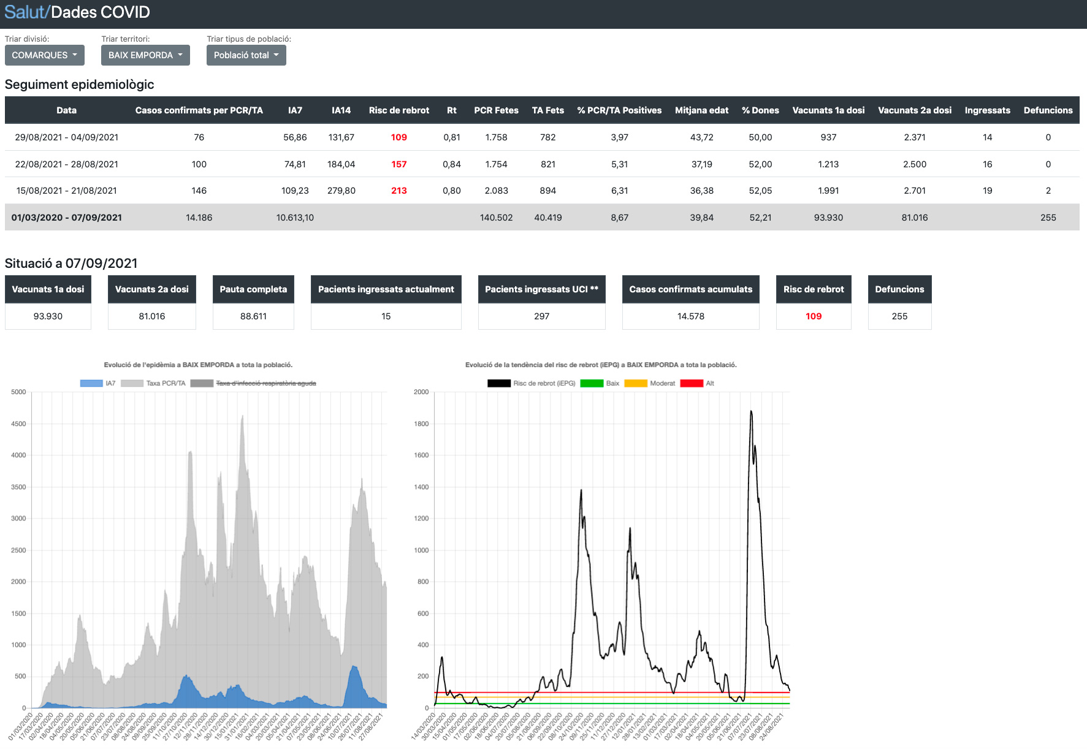Click the UCI patients value 297

(542, 316)
